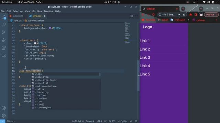Click Link 5 in the sidebar page
The image size is (220, 123).
(x=145, y=74)
